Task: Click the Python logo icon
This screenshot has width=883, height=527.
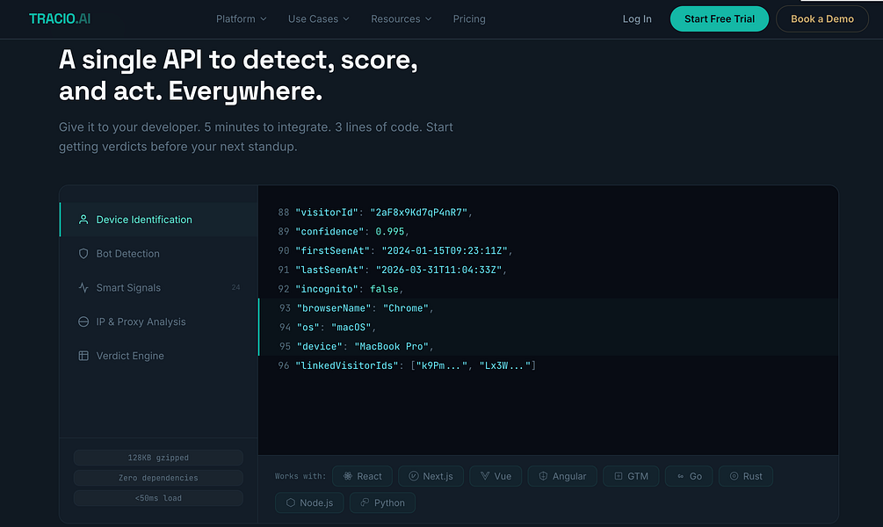Action: [x=365, y=502]
